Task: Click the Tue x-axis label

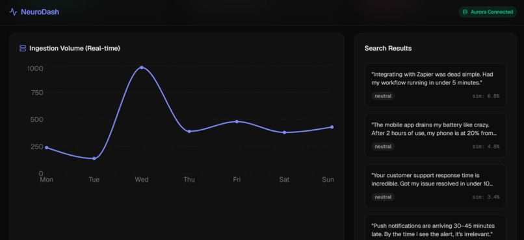Action: click(x=94, y=180)
